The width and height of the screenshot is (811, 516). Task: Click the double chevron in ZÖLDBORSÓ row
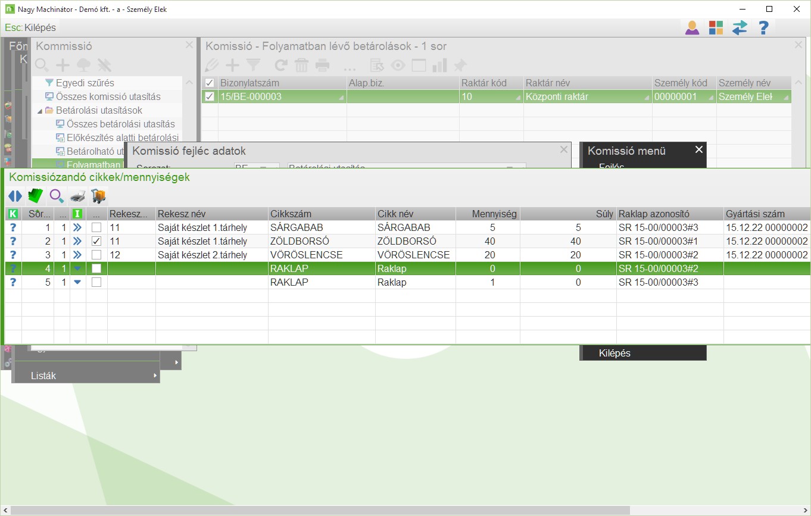click(77, 241)
